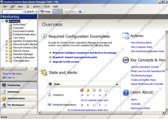168x119 pixels.
Task: Click the warning yellow triangle state icon
Action: [88, 90]
